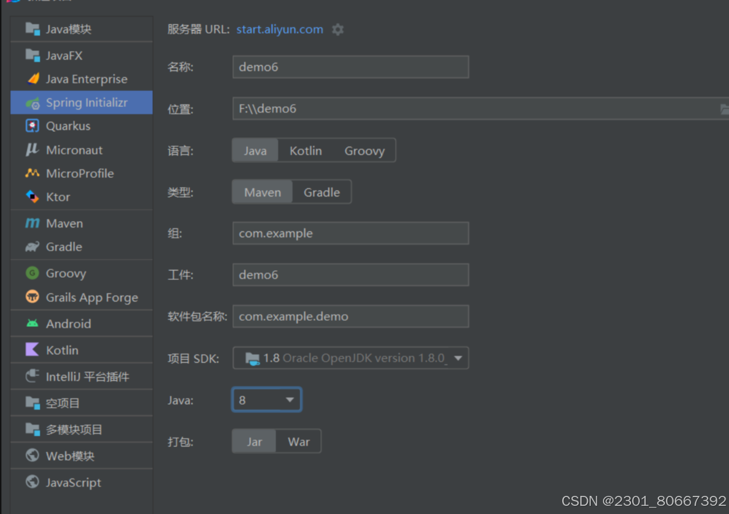Open start.aliyun.com server URL link

[279, 29]
